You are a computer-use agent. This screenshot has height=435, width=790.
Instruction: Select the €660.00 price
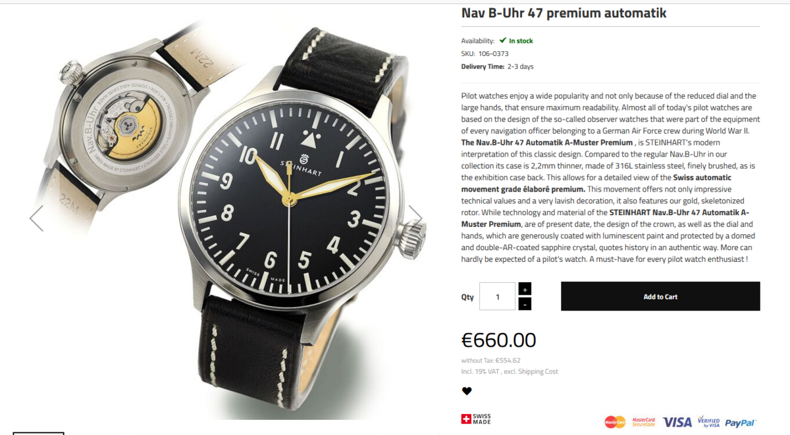pos(498,340)
